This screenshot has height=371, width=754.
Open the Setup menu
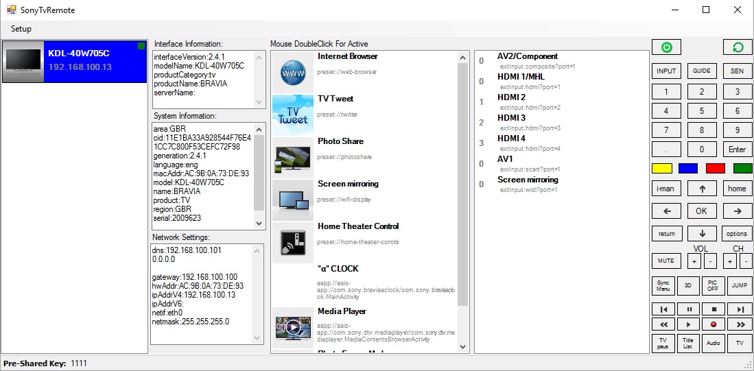tap(21, 29)
